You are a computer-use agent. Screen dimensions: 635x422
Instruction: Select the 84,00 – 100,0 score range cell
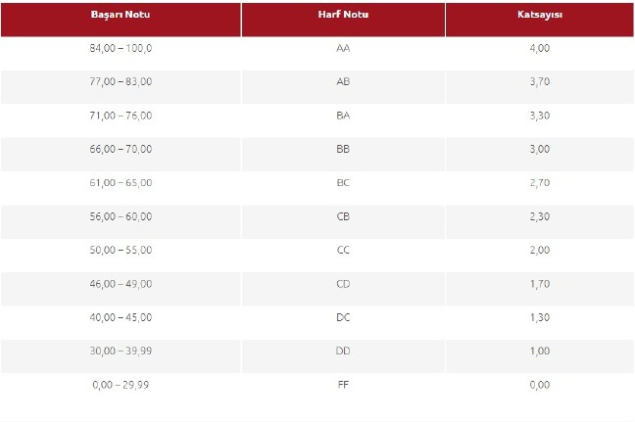tap(121, 48)
